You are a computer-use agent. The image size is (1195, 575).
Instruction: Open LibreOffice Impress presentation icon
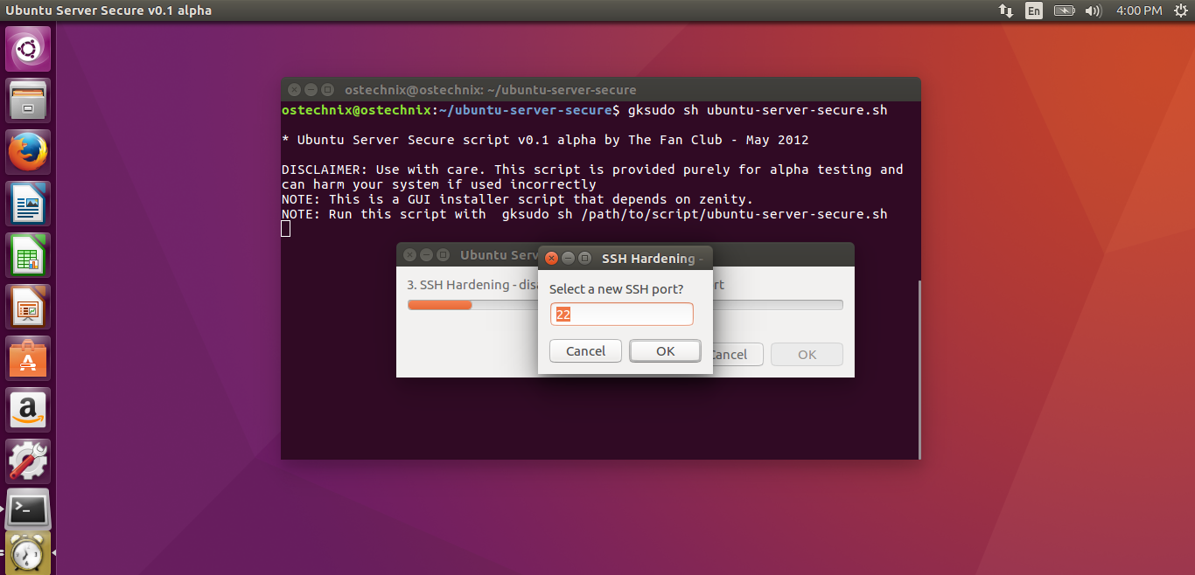29,307
